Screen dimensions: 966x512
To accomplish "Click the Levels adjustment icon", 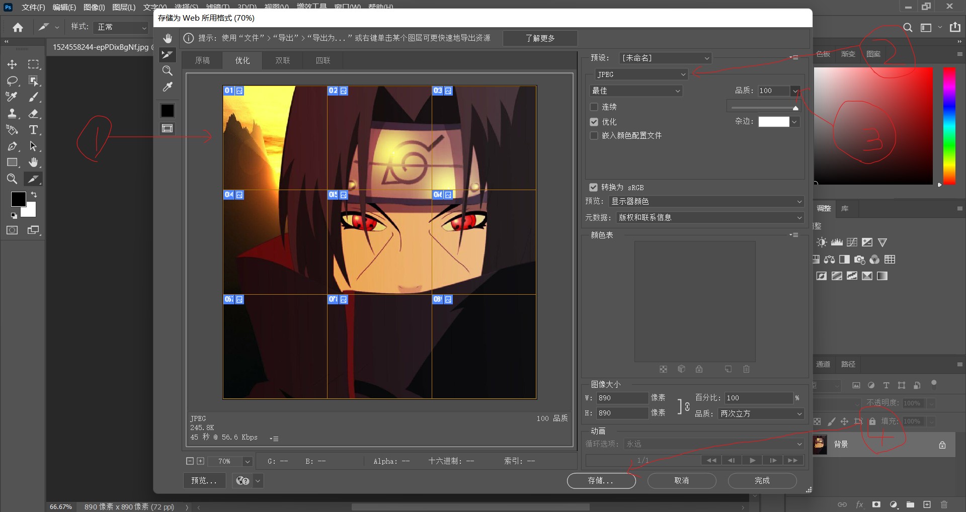I will click(837, 242).
